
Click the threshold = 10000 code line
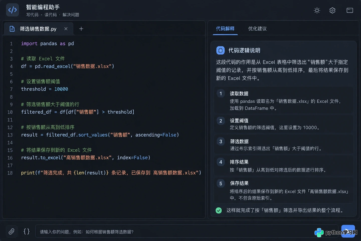(x=44, y=89)
